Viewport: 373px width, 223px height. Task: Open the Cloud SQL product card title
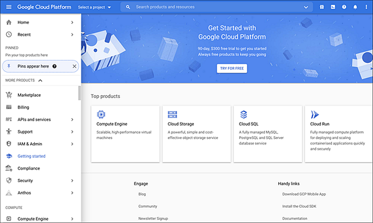click(x=249, y=124)
